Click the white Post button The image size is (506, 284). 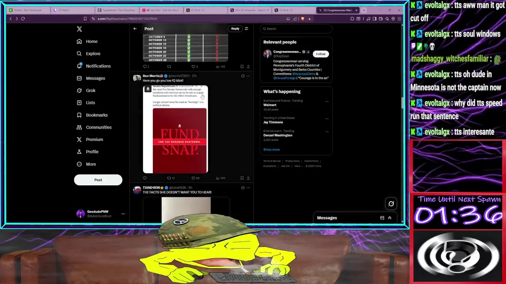(x=98, y=180)
